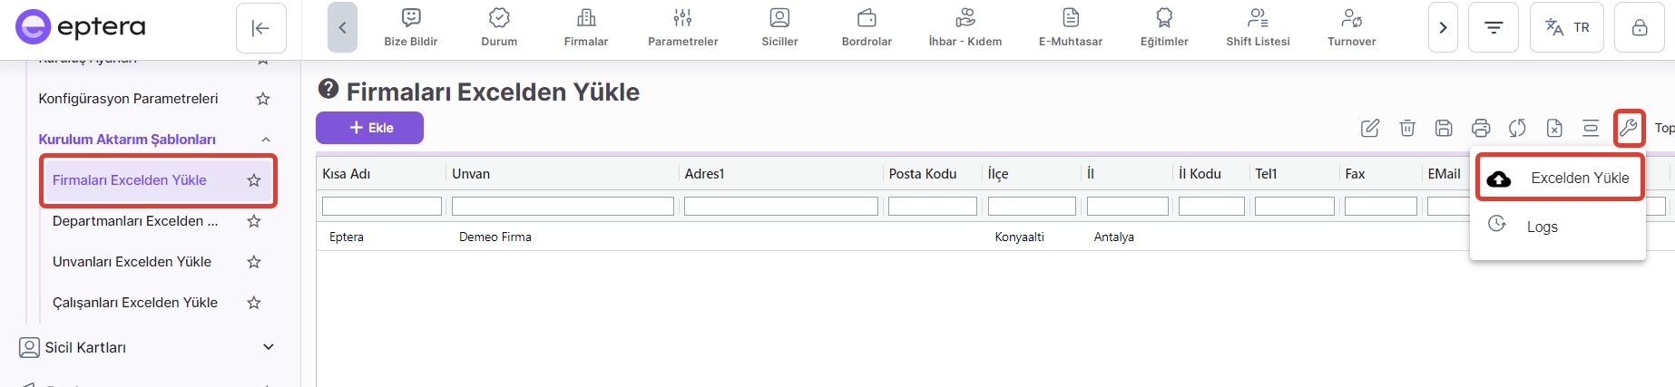Screen dimensions: 1675x387
Task: Click the edit pencil icon in grid toolbar
Action: point(1370,128)
